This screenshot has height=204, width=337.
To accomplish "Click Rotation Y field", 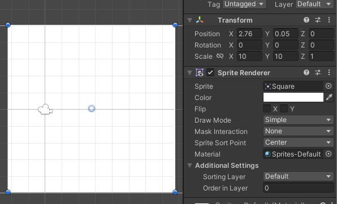I will point(286,45).
